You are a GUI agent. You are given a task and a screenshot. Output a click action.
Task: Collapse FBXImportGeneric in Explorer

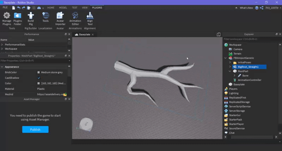[x=226, y=58]
